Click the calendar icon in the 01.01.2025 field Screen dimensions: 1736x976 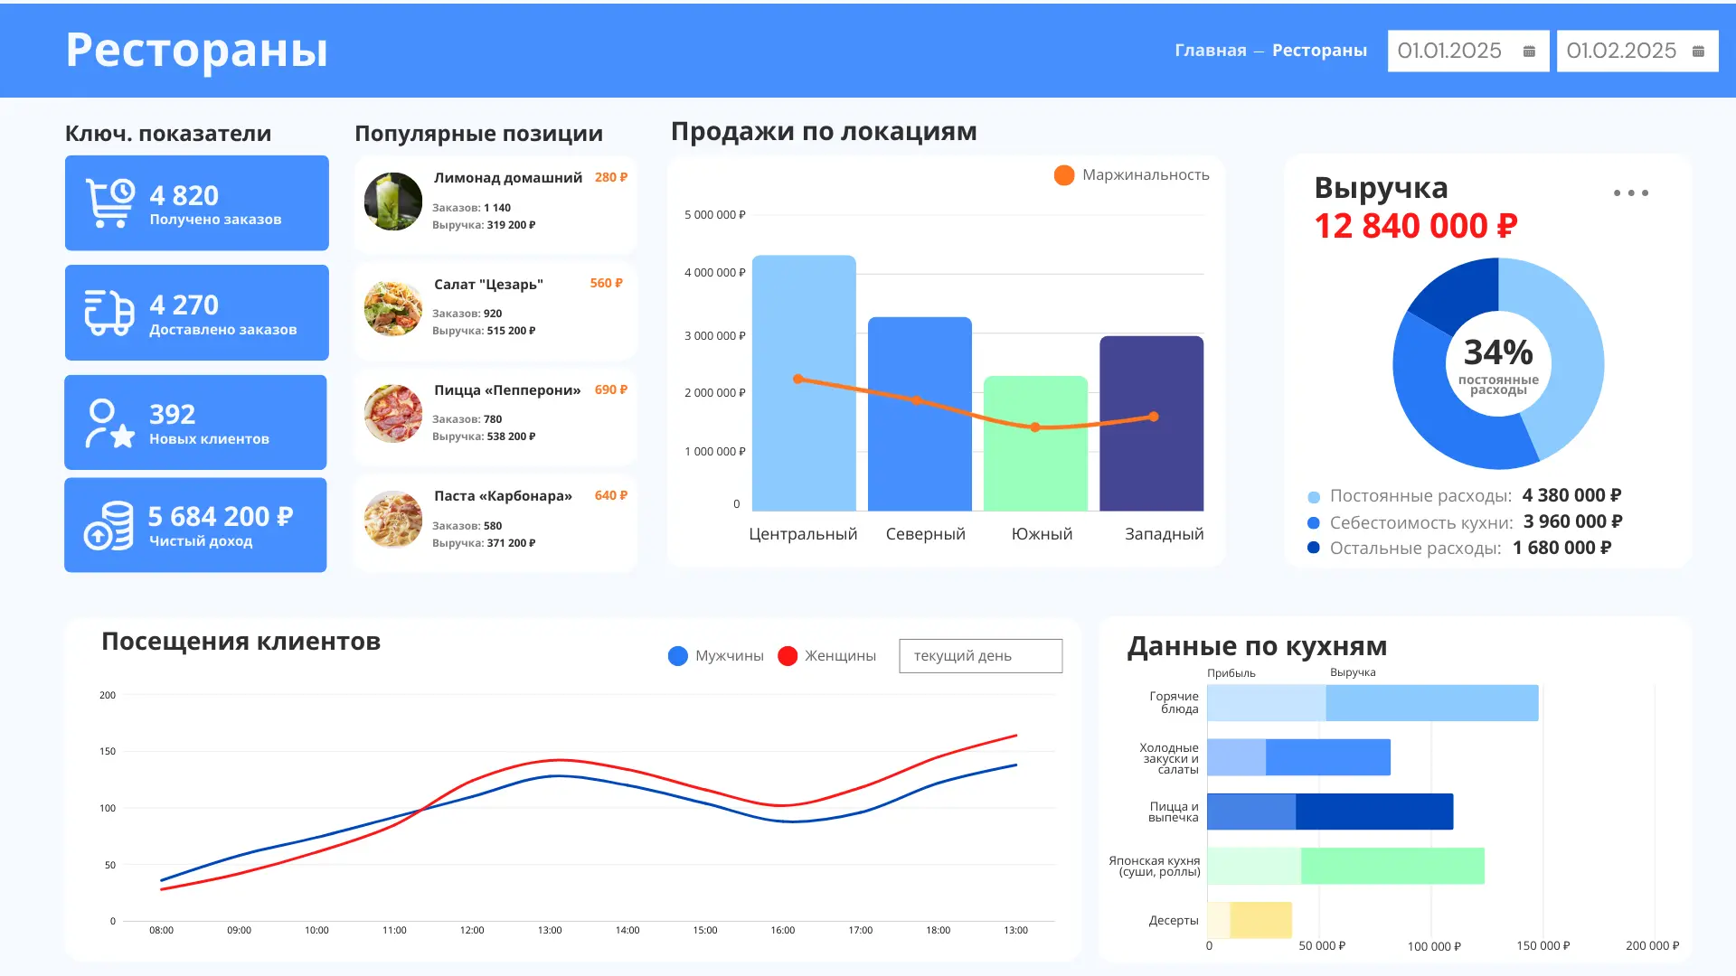pos(1530,51)
